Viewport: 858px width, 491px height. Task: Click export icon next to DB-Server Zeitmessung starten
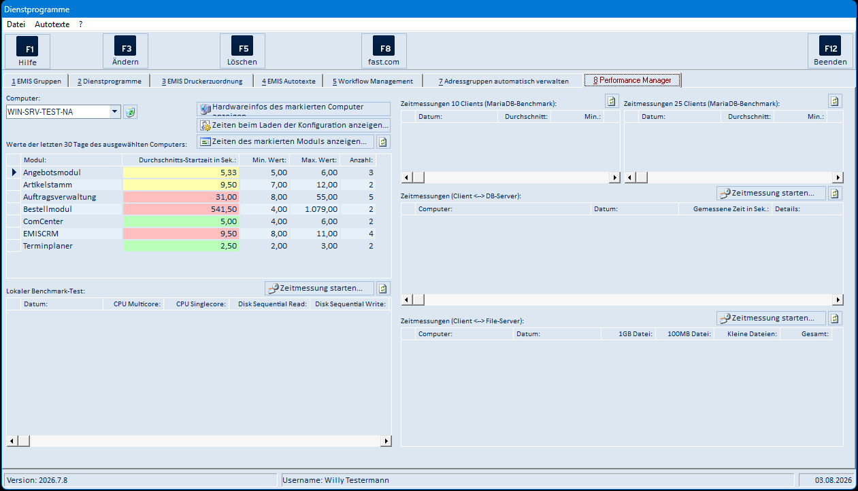(x=835, y=194)
